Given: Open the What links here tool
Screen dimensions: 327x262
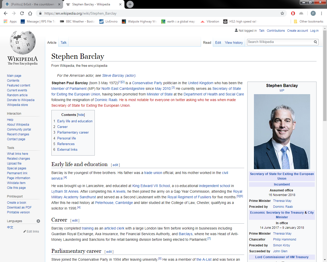Looking at the screenshot, I should click(18, 154).
